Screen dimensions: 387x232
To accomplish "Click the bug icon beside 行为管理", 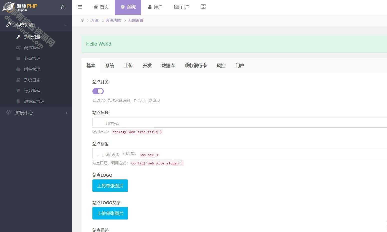I will 18,91.
